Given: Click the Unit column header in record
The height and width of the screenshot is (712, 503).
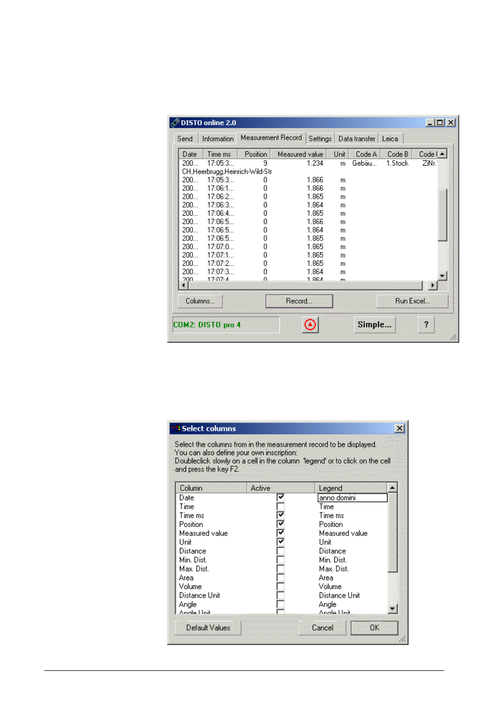Looking at the screenshot, I should click(x=339, y=154).
